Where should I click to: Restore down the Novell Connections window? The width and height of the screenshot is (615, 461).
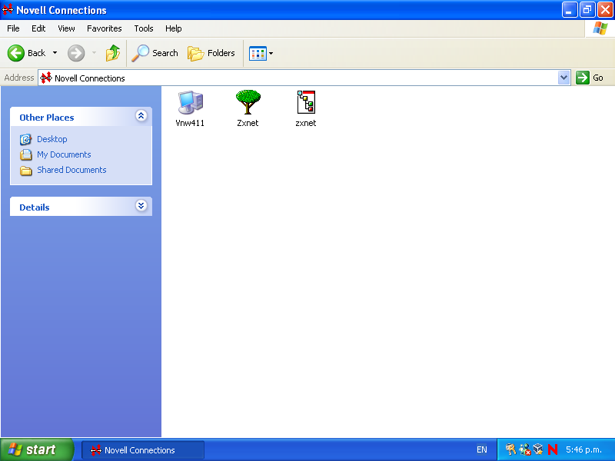pyautogui.click(x=587, y=10)
